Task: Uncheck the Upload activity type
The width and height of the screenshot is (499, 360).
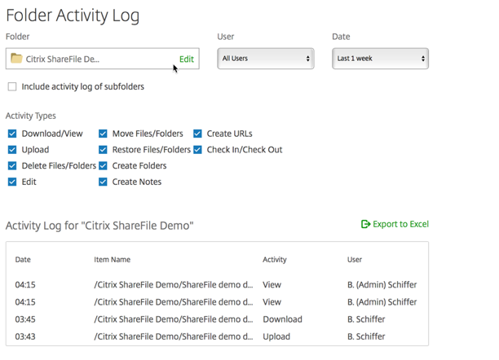Action: (12, 150)
